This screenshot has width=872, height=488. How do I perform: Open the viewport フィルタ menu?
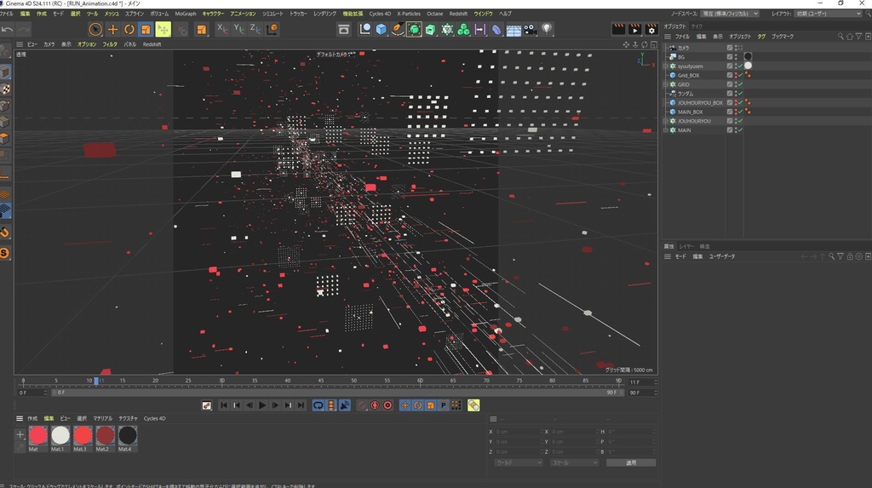[x=110, y=44]
